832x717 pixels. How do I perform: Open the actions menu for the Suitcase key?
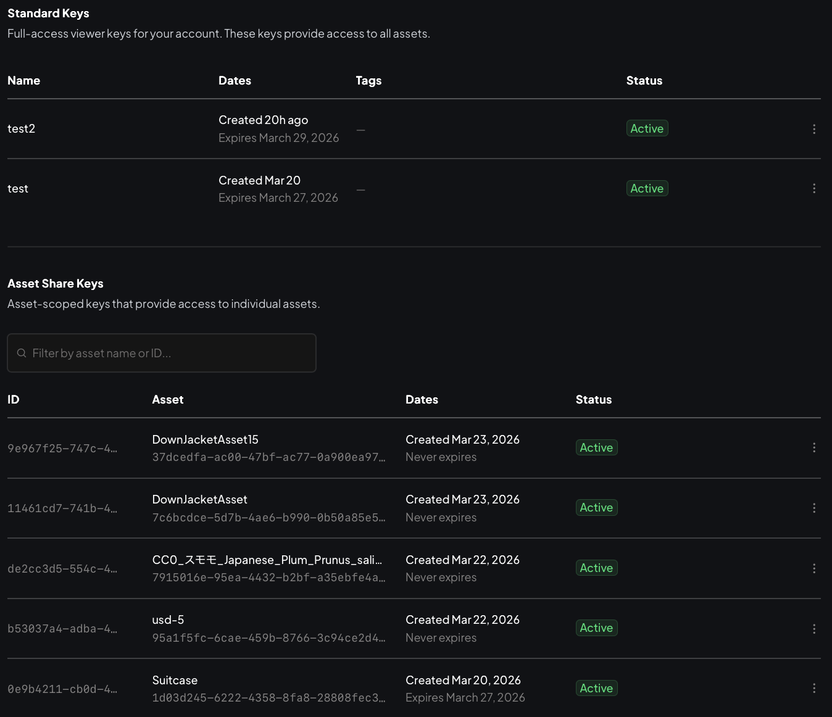pos(814,688)
